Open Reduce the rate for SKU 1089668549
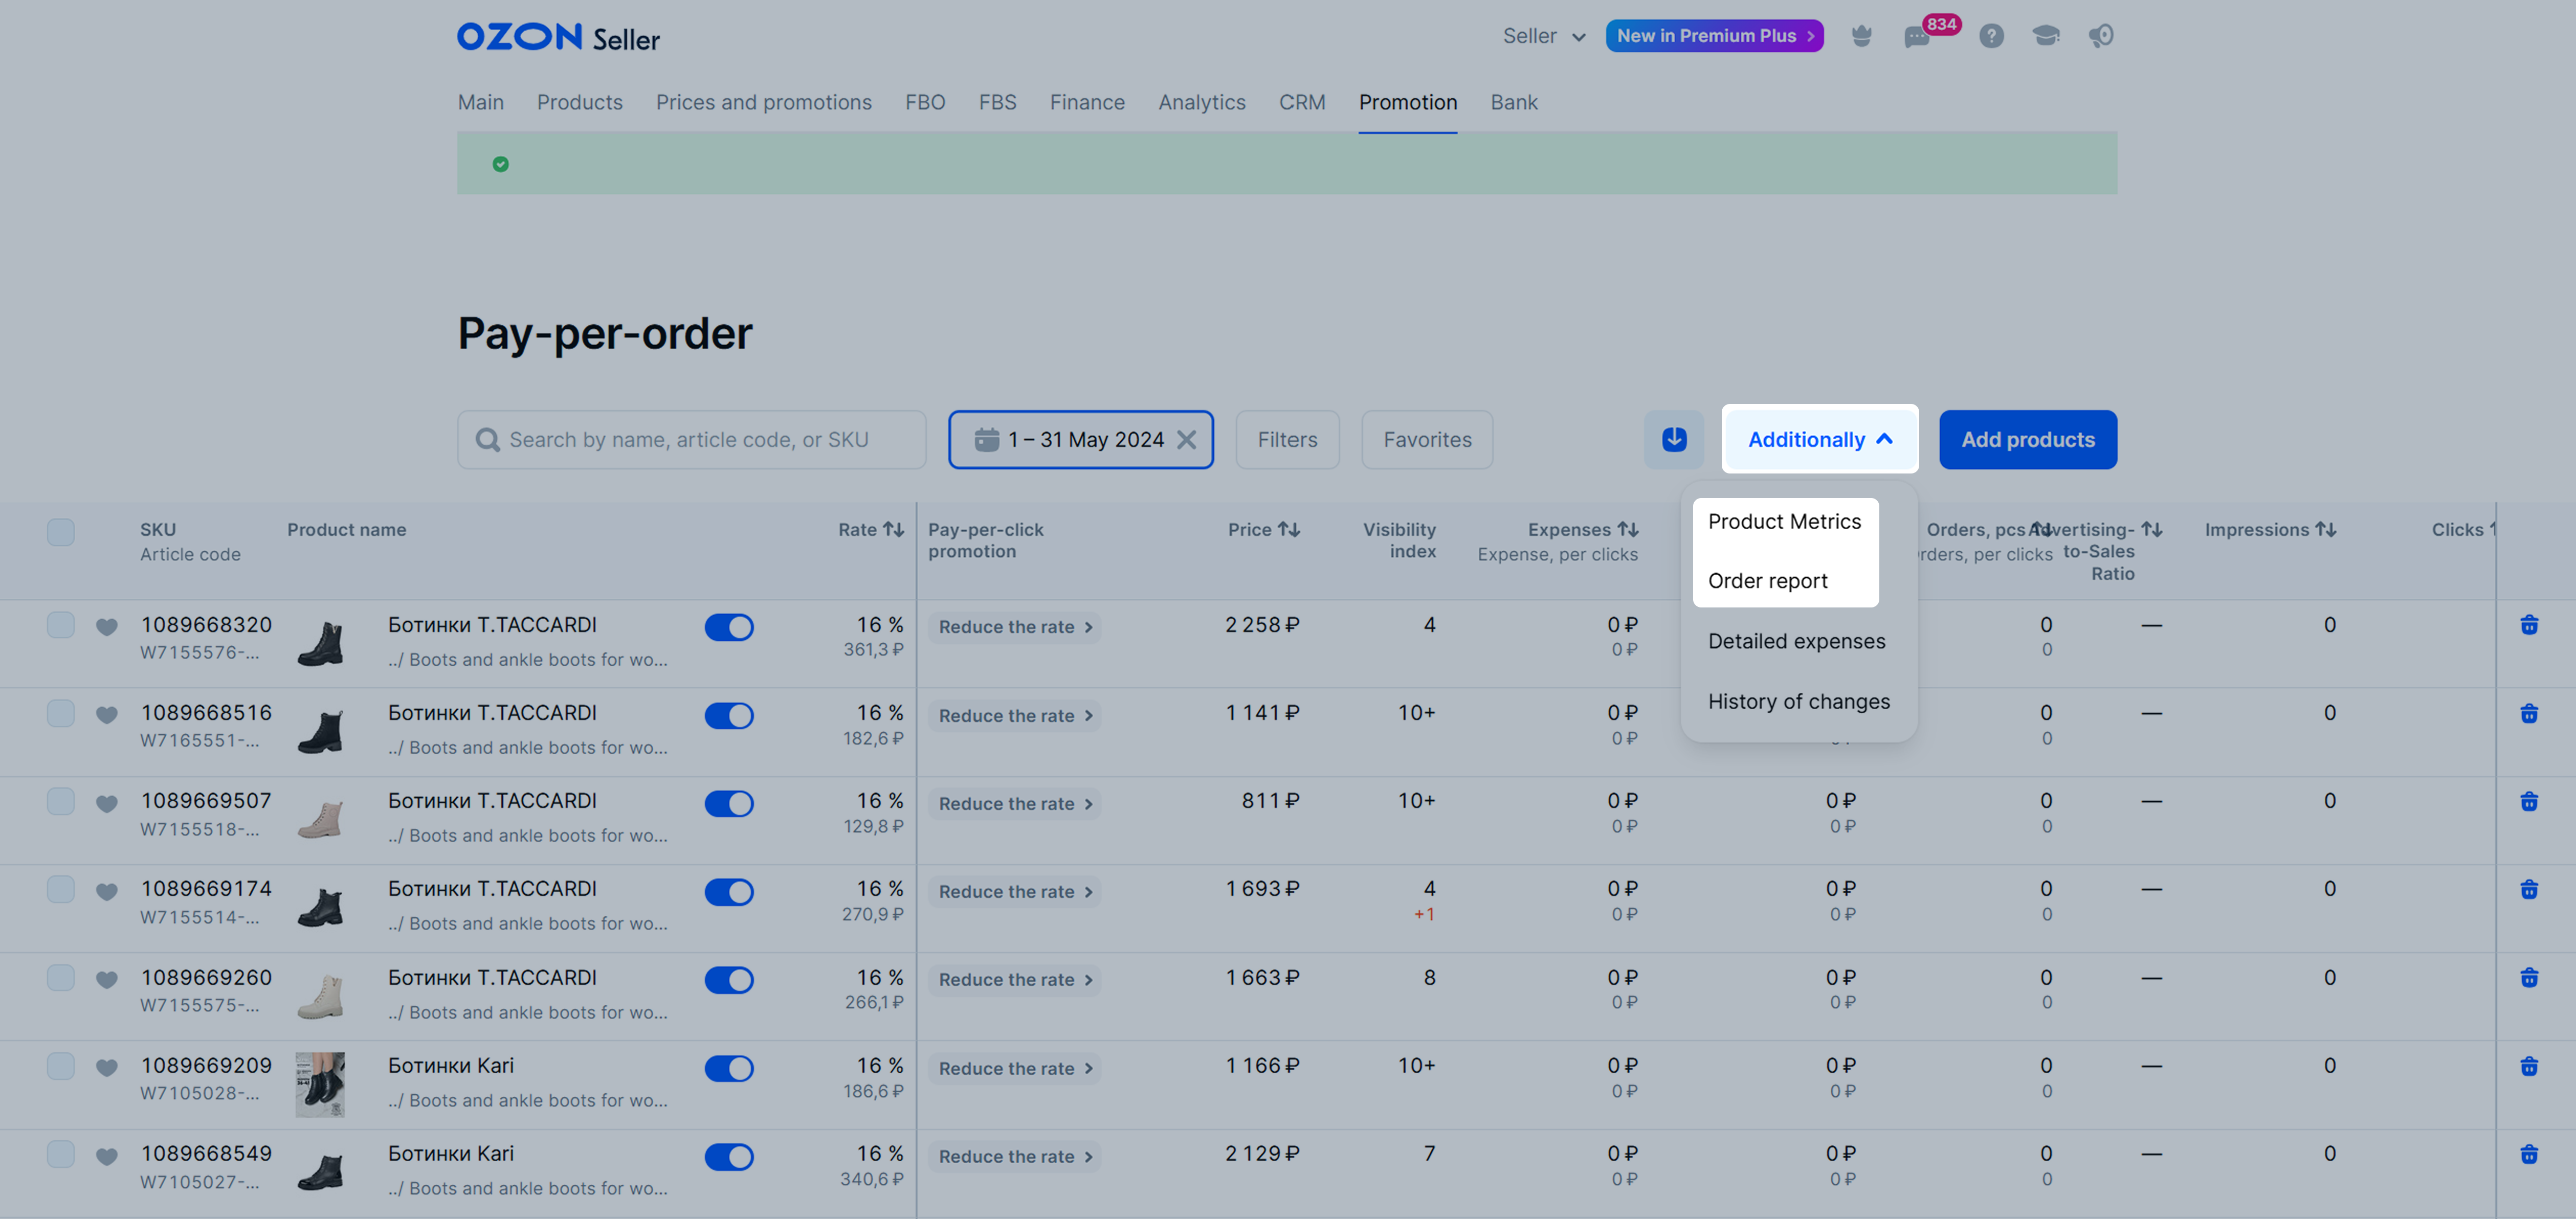The image size is (2576, 1219). click(1014, 1156)
